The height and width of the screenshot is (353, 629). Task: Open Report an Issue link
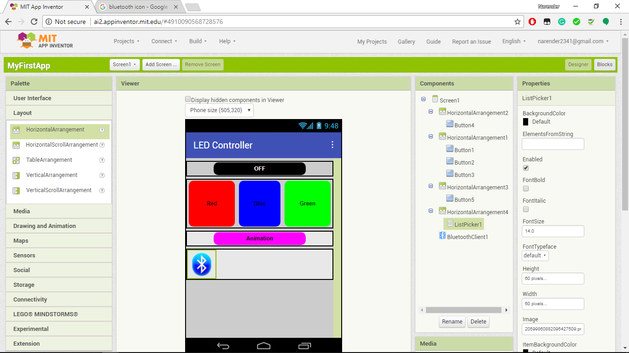click(x=472, y=42)
